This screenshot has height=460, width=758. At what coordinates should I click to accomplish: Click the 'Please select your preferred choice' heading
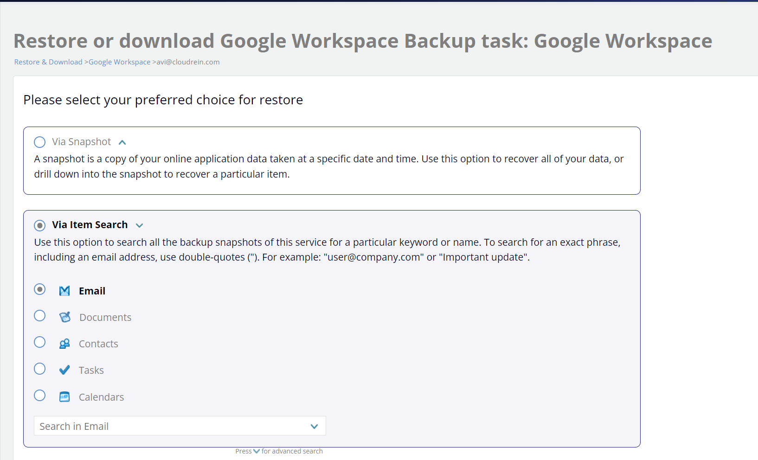coord(163,100)
